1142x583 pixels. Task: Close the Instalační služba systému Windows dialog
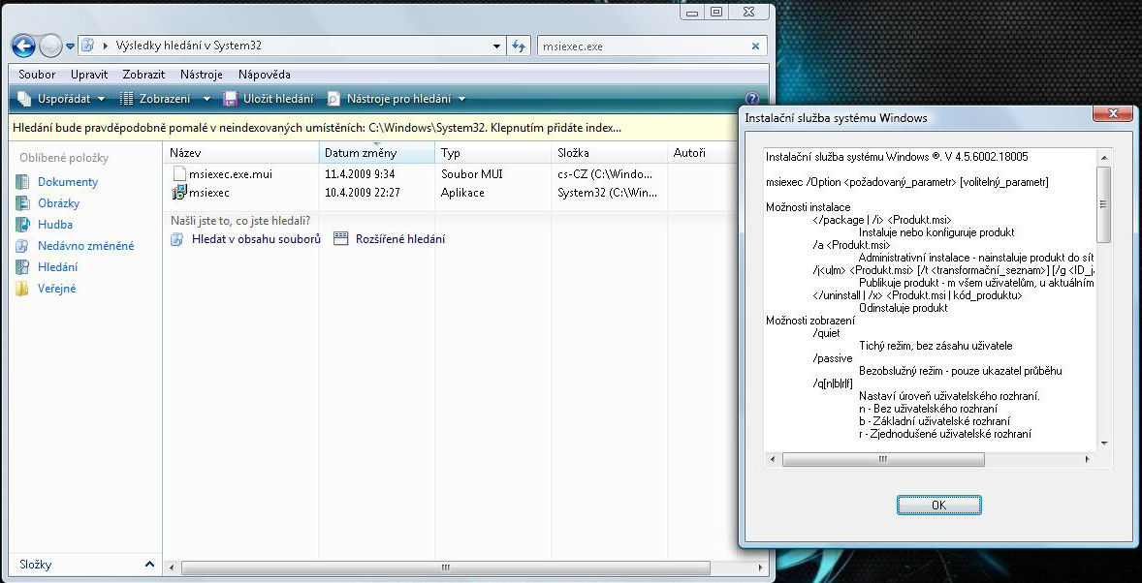(1112, 113)
